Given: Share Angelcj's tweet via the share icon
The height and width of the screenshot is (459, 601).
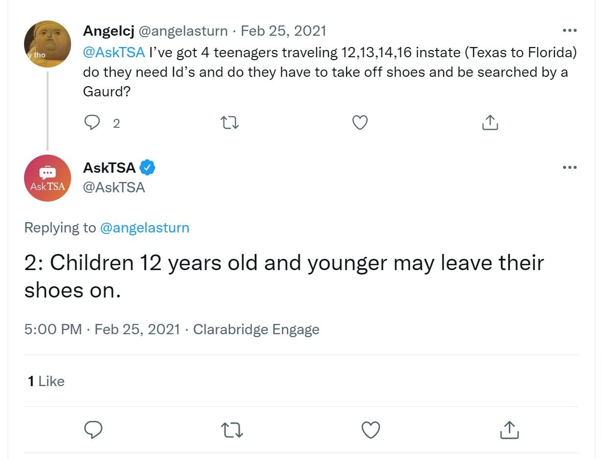Looking at the screenshot, I should click(490, 122).
